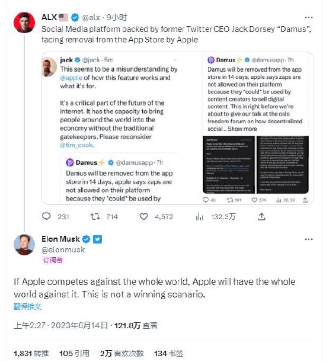Open the 2万 喜欢次数 likes list
The height and width of the screenshot is (362, 326).
[x=122, y=353]
